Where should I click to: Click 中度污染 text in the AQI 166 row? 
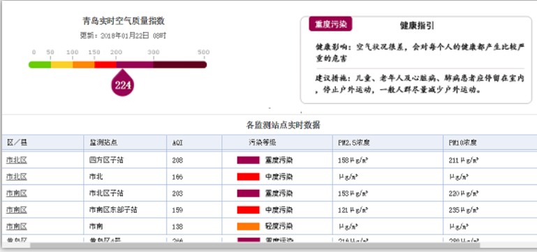pyautogui.click(x=279, y=177)
